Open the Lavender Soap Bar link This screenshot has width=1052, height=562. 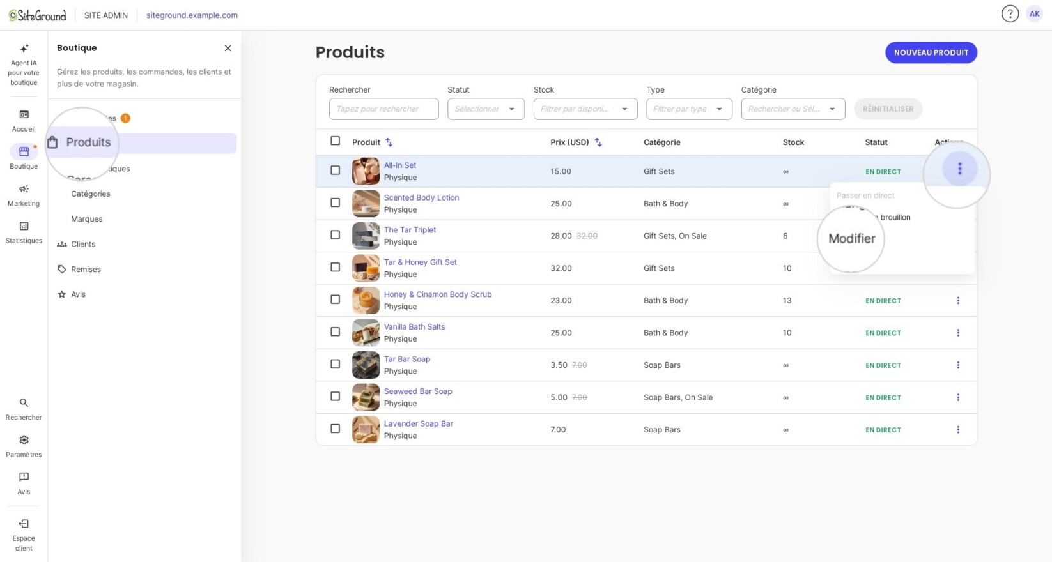tap(418, 424)
